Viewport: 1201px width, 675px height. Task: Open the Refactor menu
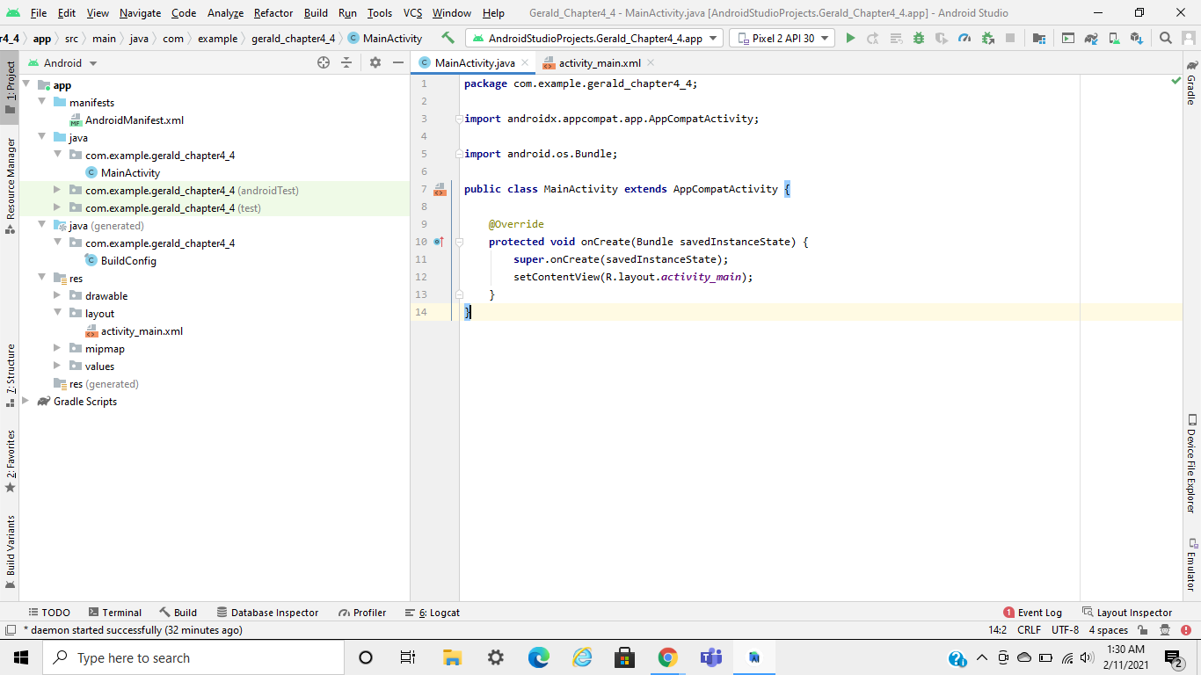(x=273, y=13)
